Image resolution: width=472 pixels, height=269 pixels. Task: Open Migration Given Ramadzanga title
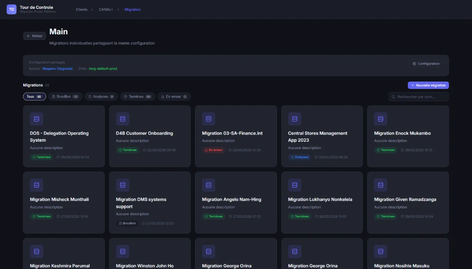tap(405, 199)
